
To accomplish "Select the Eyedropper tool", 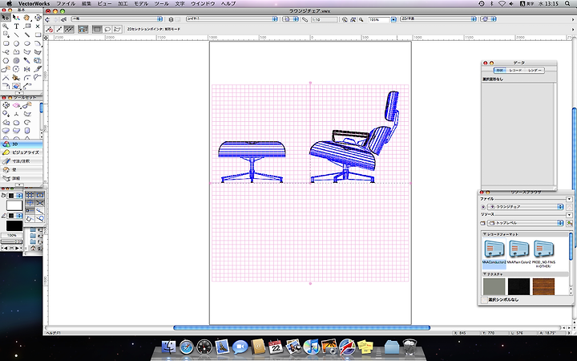I will click(x=27, y=60).
